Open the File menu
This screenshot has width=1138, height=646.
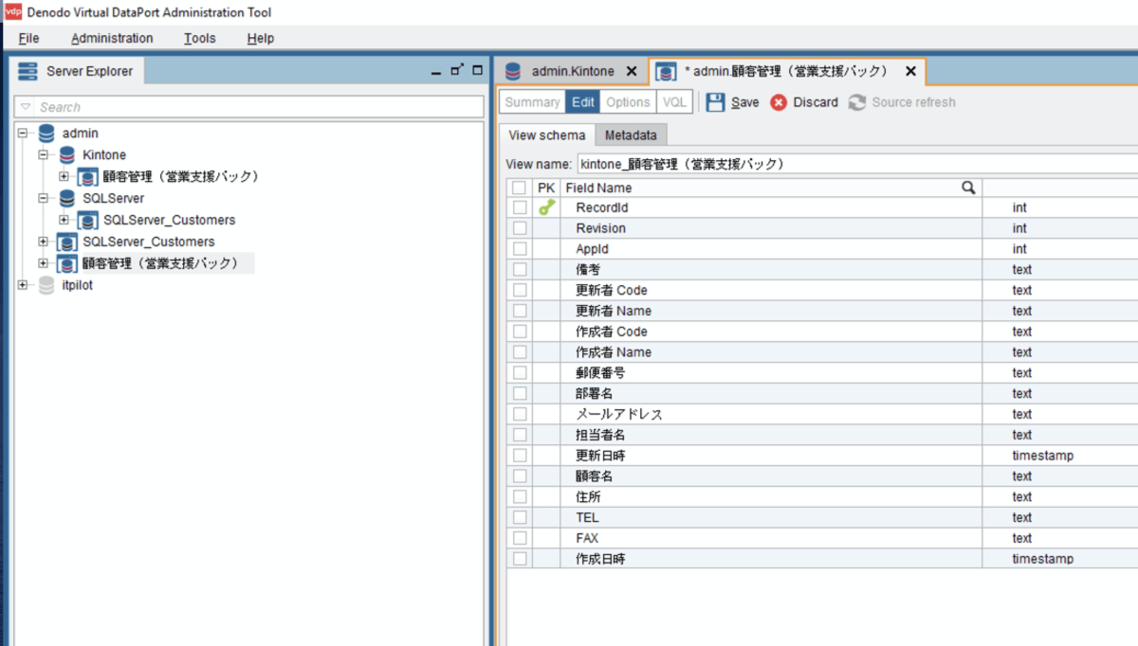[28, 38]
